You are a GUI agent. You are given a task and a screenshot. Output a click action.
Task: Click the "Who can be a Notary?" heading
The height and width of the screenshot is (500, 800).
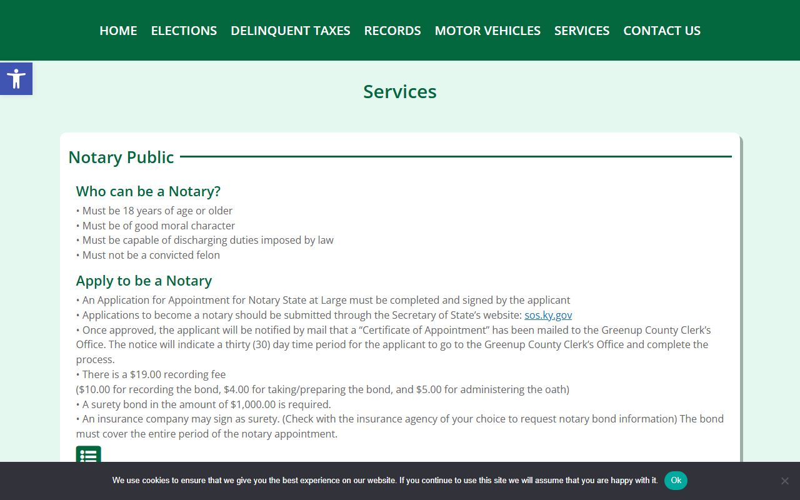pyautogui.click(x=148, y=191)
